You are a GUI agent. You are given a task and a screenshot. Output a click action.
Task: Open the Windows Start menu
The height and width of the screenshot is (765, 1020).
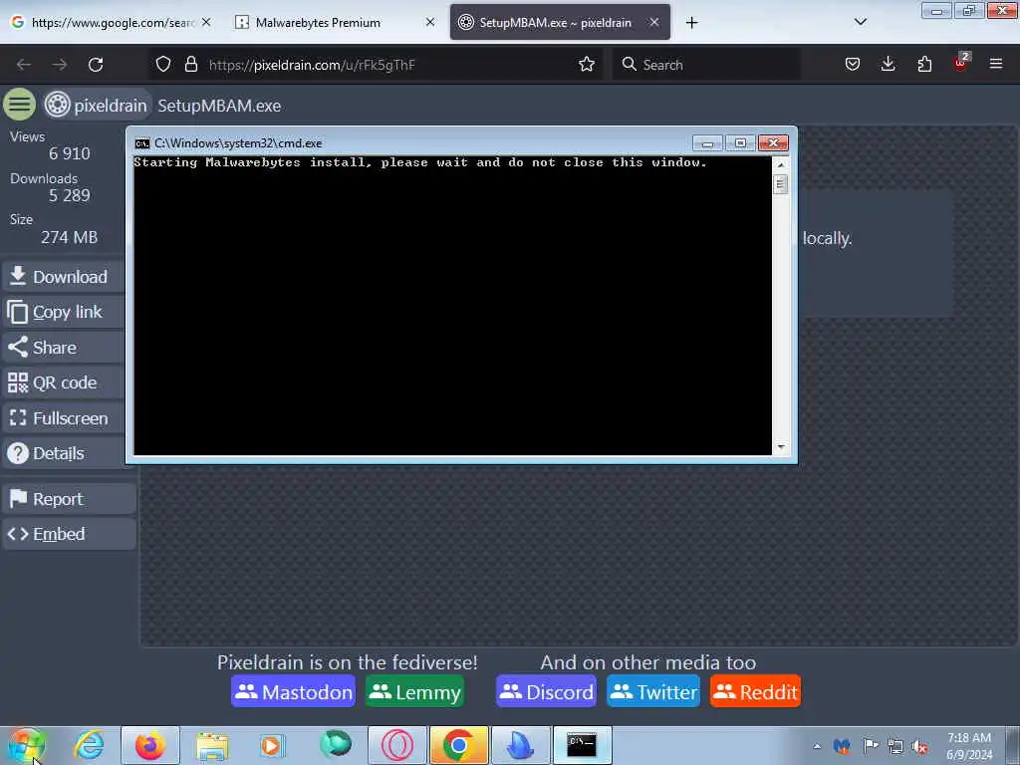(x=25, y=745)
